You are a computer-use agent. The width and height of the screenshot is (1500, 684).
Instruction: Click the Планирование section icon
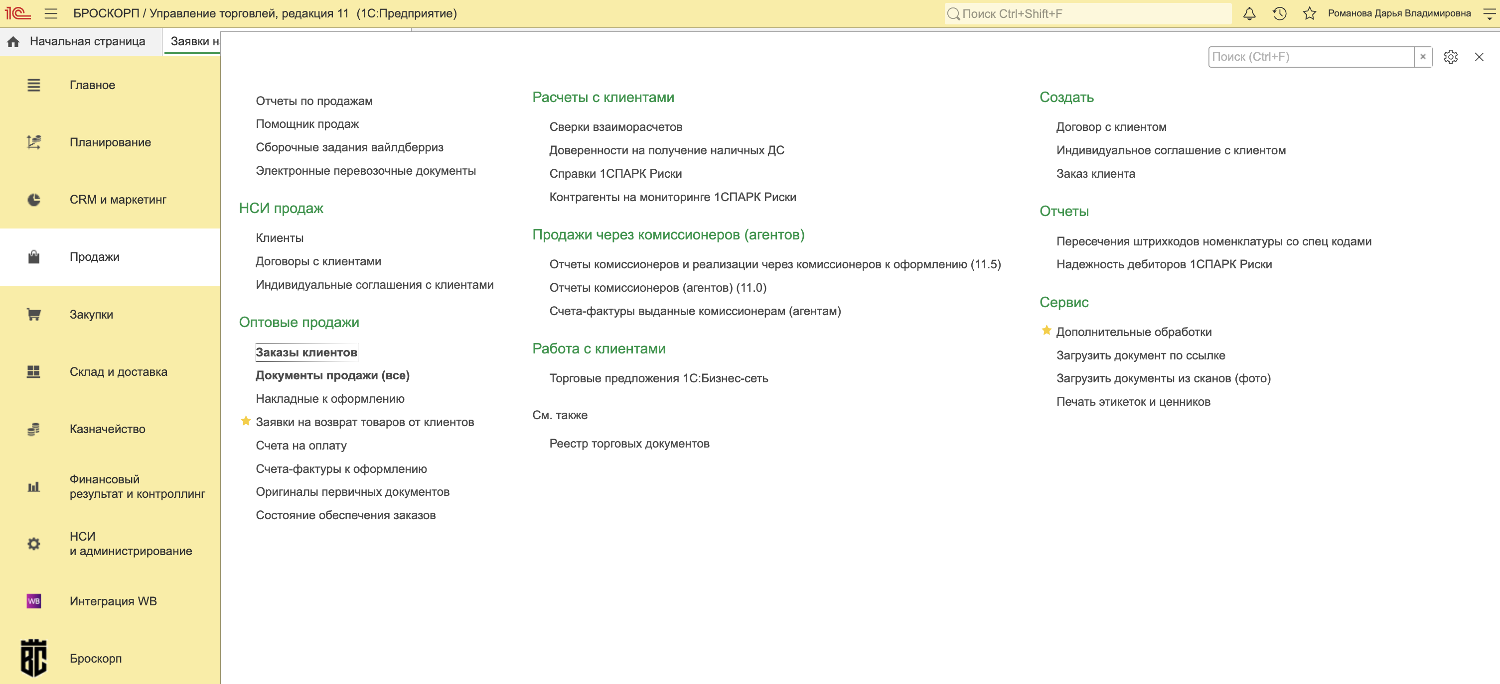pyautogui.click(x=34, y=142)
